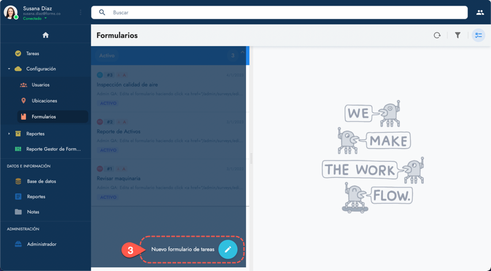The image size is (491, 271).
Task: Focus the Buscar search field
Action: 279,12
